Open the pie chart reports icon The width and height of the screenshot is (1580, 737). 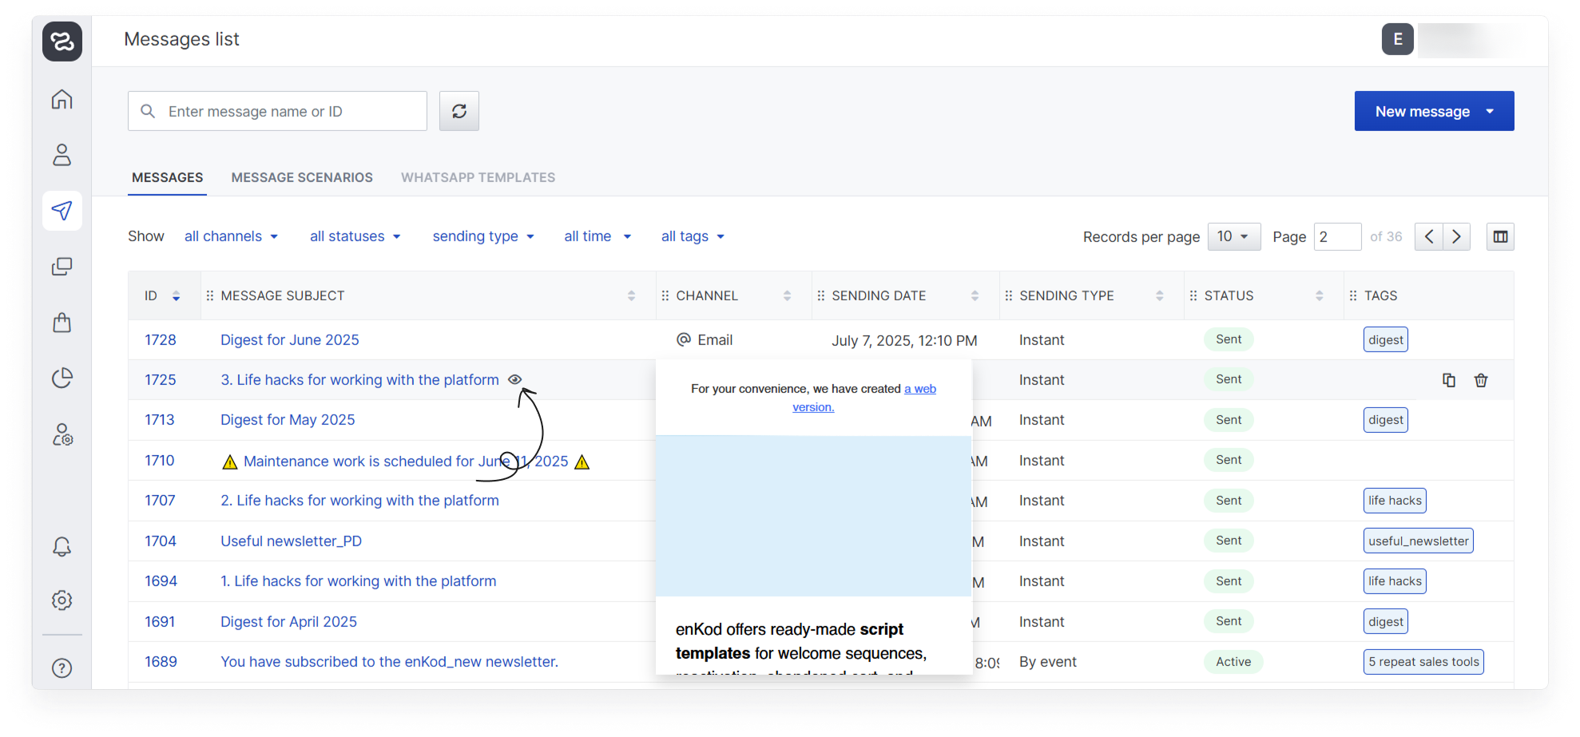pyautogui.click(x=62, y=378)
